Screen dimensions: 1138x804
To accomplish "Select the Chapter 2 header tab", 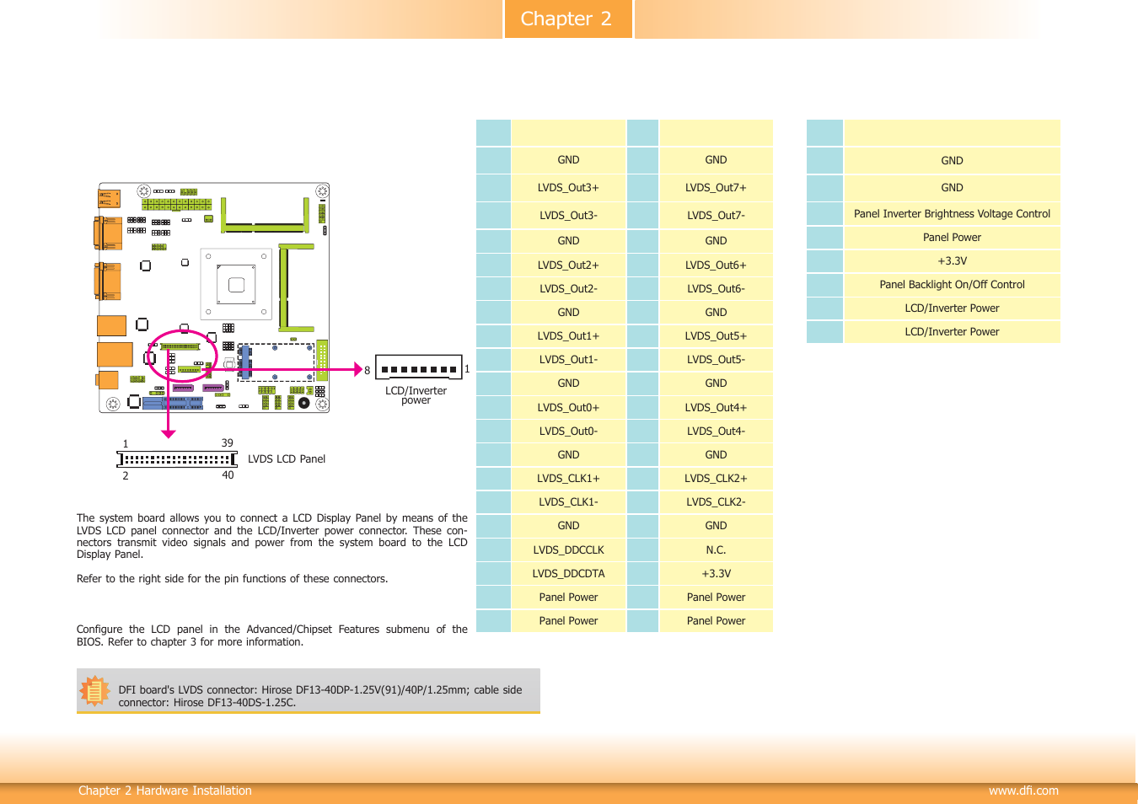I will click(568, 19).
